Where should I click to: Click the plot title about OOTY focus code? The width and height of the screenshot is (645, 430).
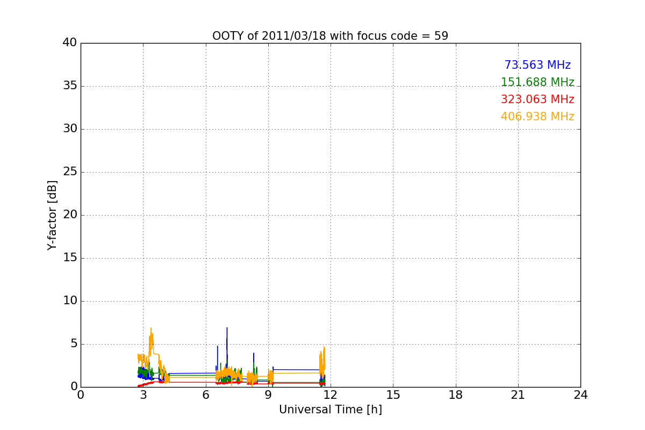(330, 36)
